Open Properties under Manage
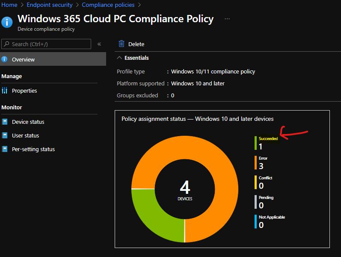 pos(24,91)
